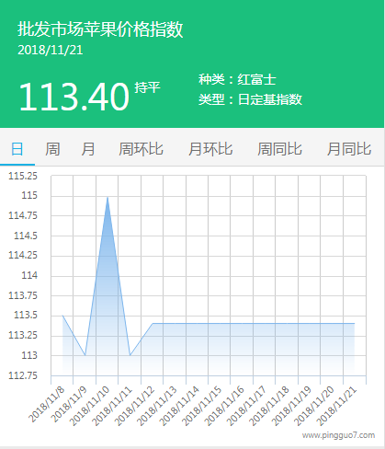Click the x-axis label 2018/11/9
Image resolution: width=385 pixels, height=449 pixels.
(x=69, y=405)
